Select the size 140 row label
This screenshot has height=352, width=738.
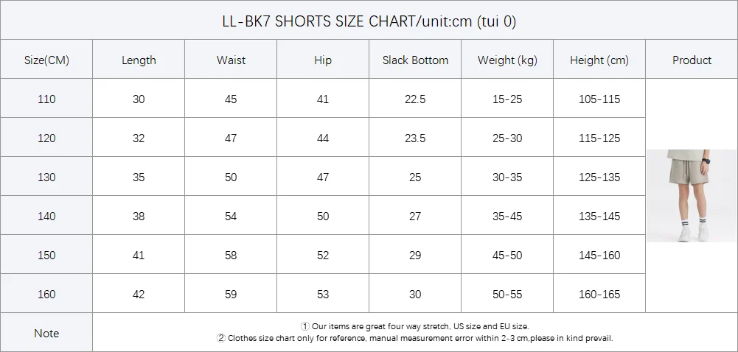pyautogui.click(x=46, y=217)
